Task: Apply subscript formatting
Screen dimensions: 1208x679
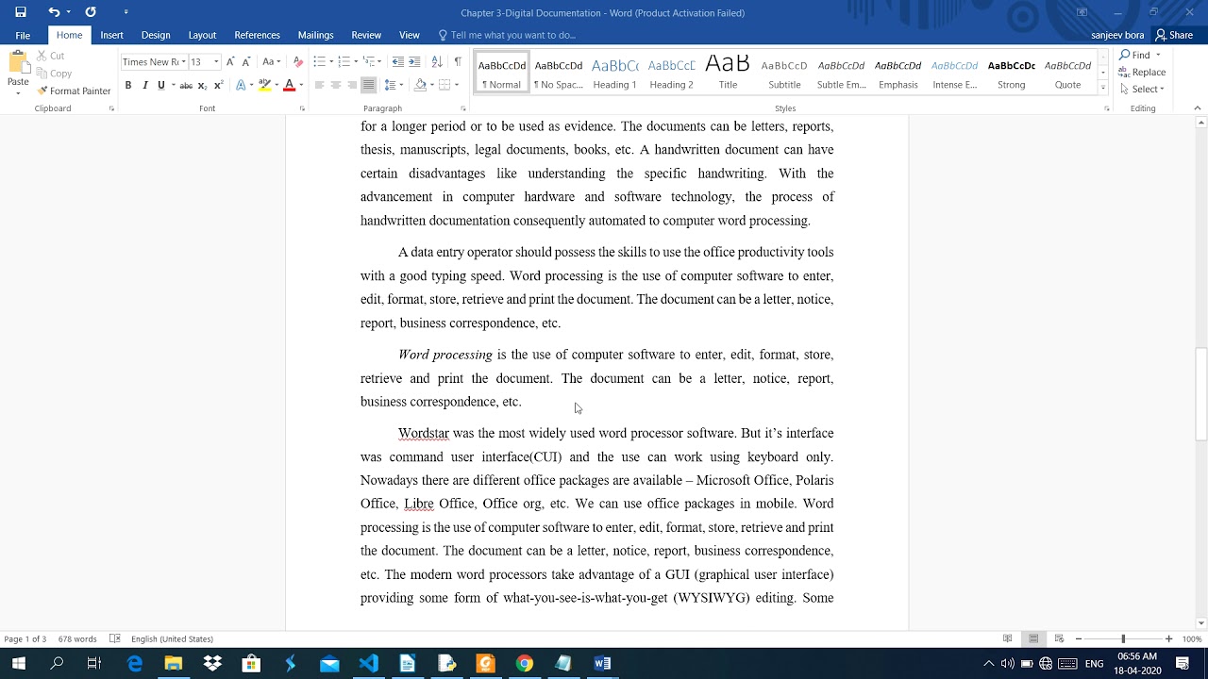Action: click(x=202, y=85)
